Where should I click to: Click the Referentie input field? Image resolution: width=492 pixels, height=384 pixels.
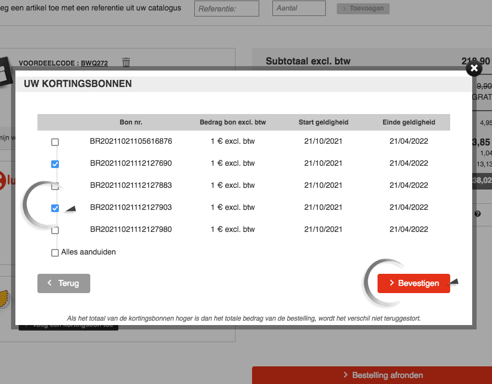[x=226, y=9]
